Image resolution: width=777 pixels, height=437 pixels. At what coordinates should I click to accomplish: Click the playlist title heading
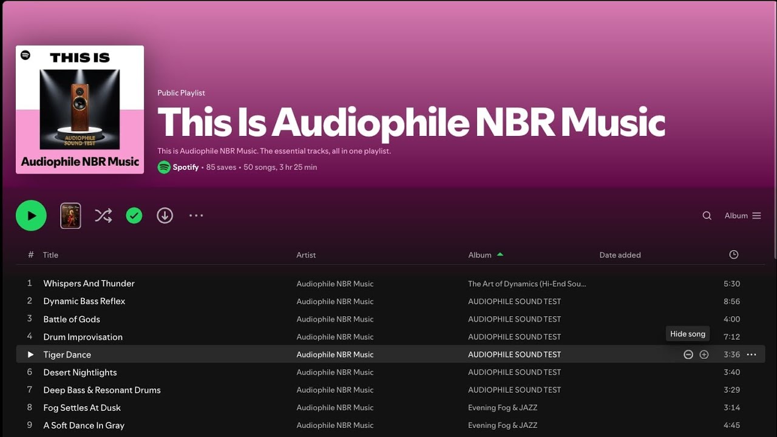coord(411,122)
